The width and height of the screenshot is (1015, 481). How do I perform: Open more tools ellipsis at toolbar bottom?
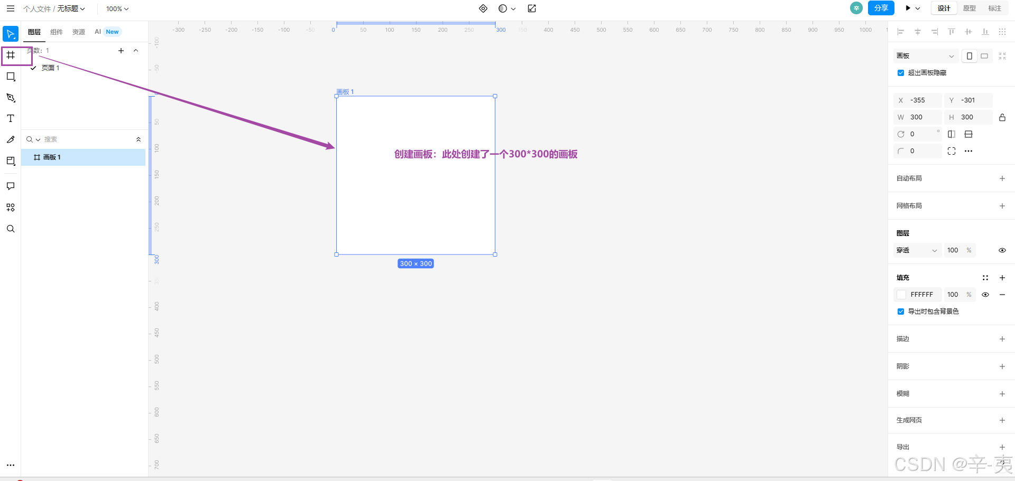11,465
